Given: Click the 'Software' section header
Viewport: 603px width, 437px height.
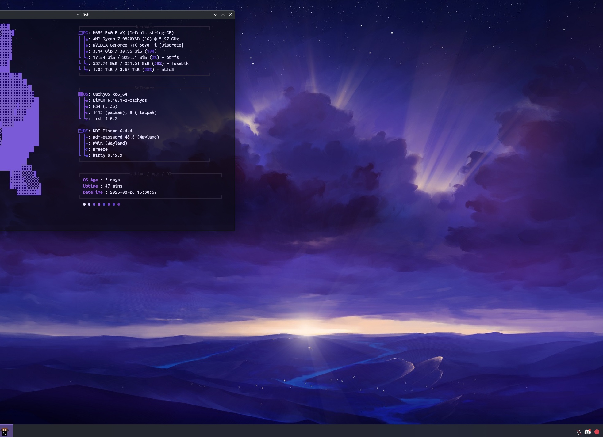Looking at the screenshot, I should coord(144,88).
